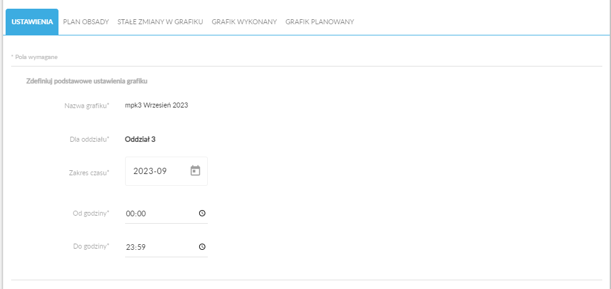Image resolution: width=611 pixels, height=289 pixels.
Task: Click the Do godziny label
Action: 91,246
